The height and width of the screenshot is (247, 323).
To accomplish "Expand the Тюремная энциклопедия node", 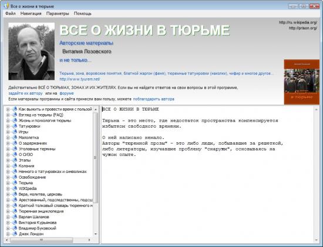I will (8, 211).
